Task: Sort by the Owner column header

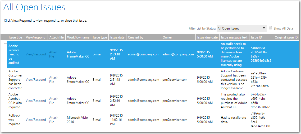Action: click(x=178, y=37)
